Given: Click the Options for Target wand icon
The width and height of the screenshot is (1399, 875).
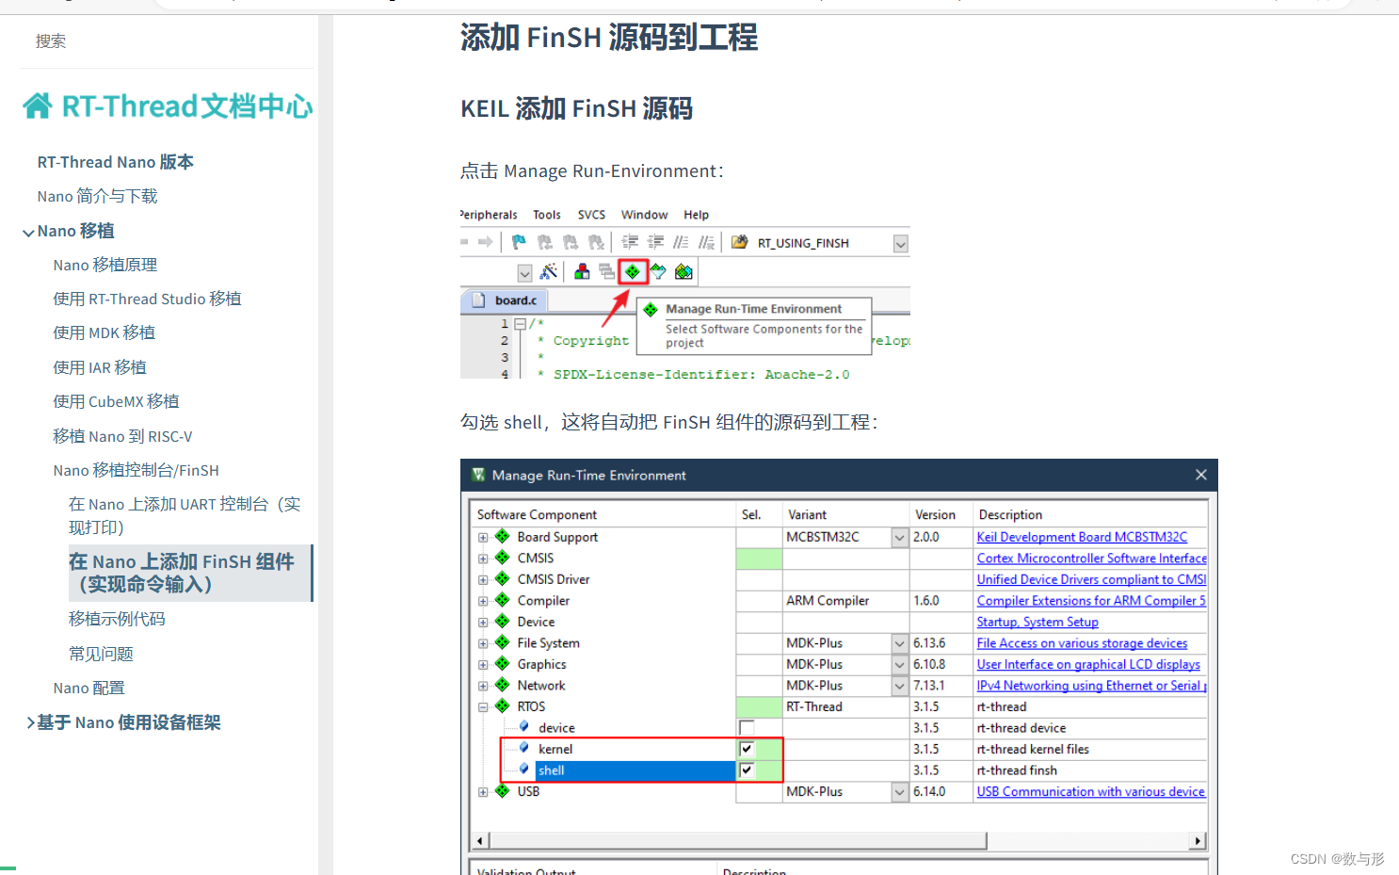Looking at the screenshot, I should pyautogui.click(x=549, y=272).
